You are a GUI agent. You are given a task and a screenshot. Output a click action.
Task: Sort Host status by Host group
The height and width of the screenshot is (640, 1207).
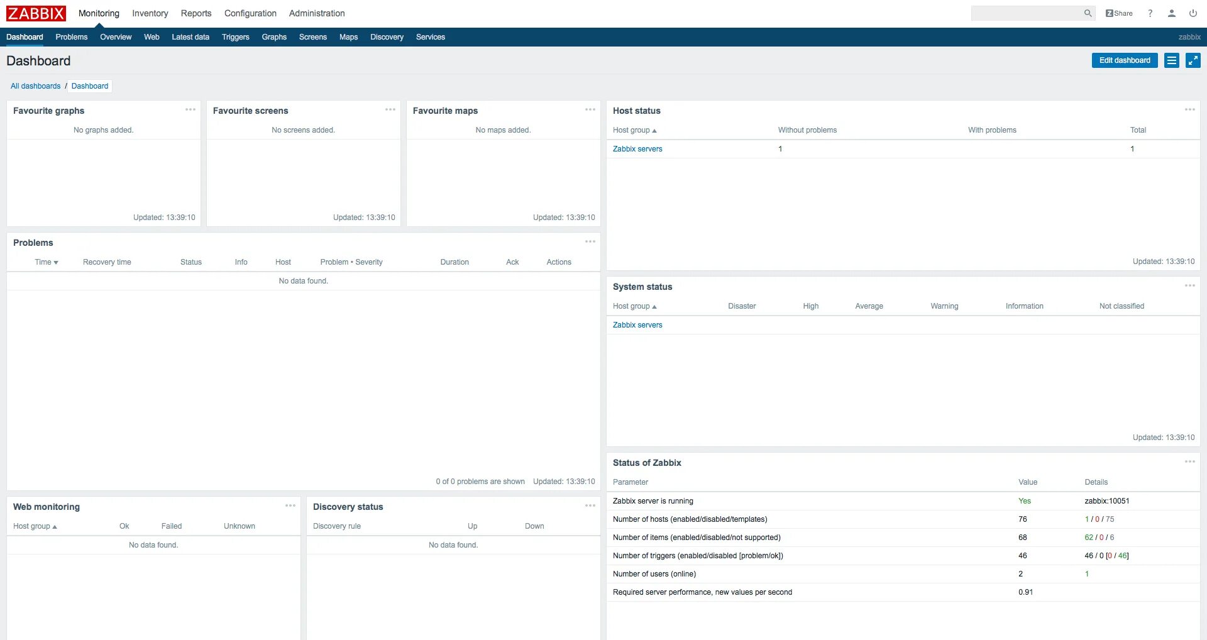(x=635, y=130)
